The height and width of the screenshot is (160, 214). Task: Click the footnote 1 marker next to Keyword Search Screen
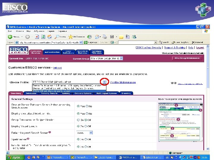pos(50,132)
